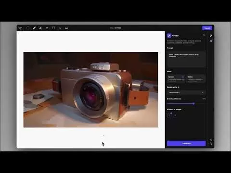Click the Drawing influence slider handle
Screen dimensions: 231x173
pyautogui.click(x=193, y=104)
